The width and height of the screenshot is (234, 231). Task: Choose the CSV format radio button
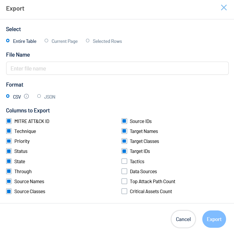[x=8, y=96]
